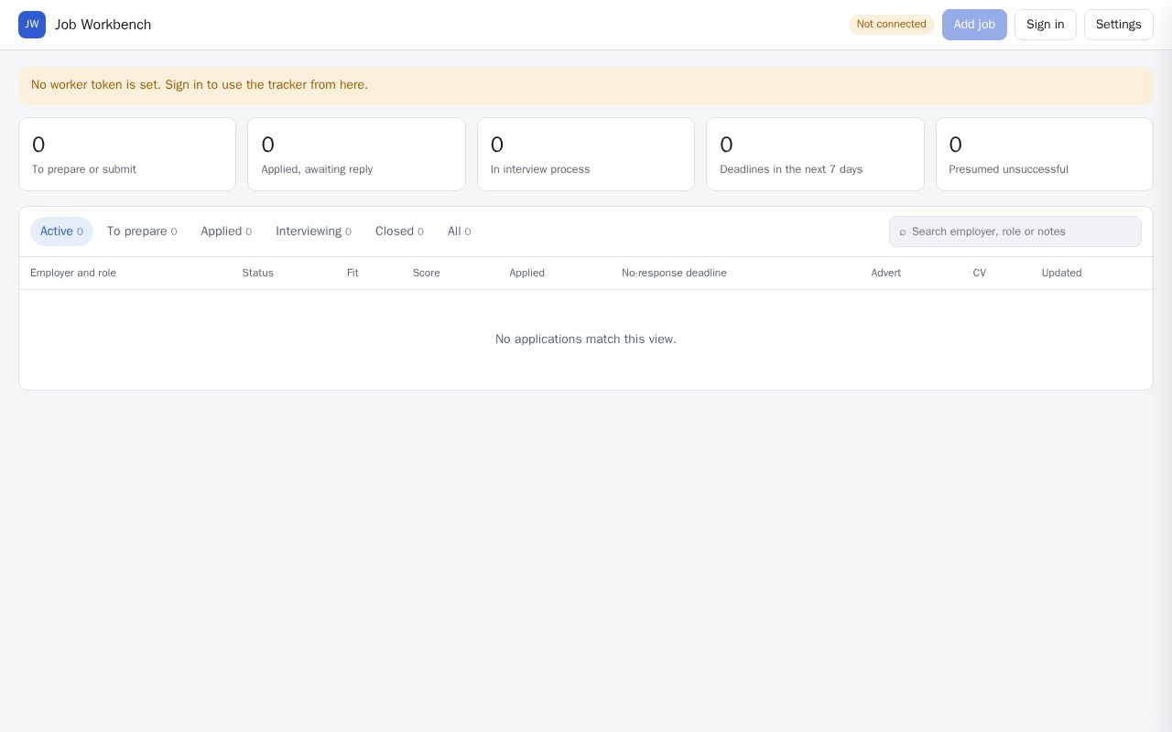This screenshot has height=732, width=1172.
Task: Switch to the To prepare tab
Action: pos(142,231)
